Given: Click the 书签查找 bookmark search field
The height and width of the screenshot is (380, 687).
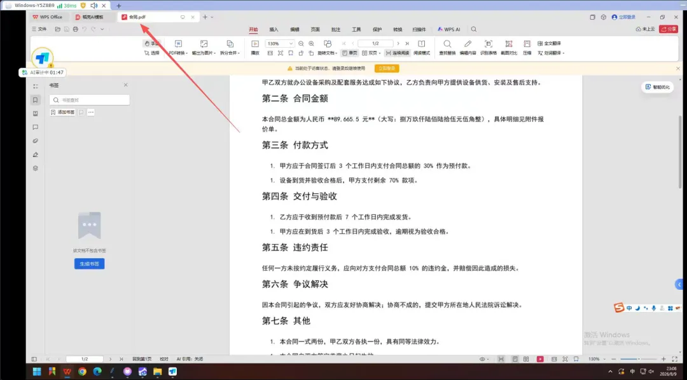Looking at the screenshot, I should 90,100.
